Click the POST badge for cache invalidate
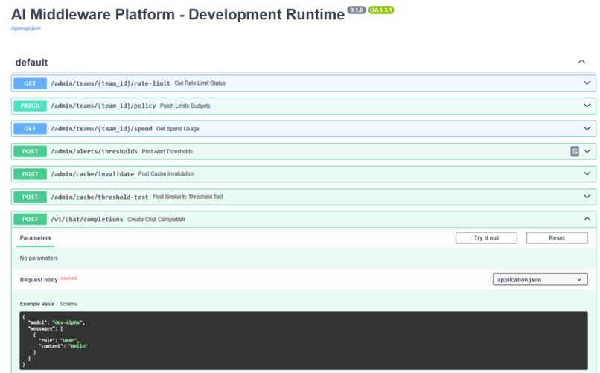Screen dimensions: 600x373 click(31, 174)
